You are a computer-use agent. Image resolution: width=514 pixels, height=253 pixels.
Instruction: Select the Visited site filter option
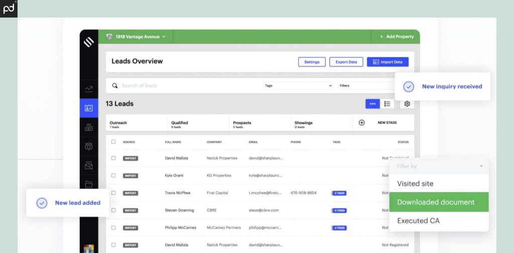(x=439, y=184)
